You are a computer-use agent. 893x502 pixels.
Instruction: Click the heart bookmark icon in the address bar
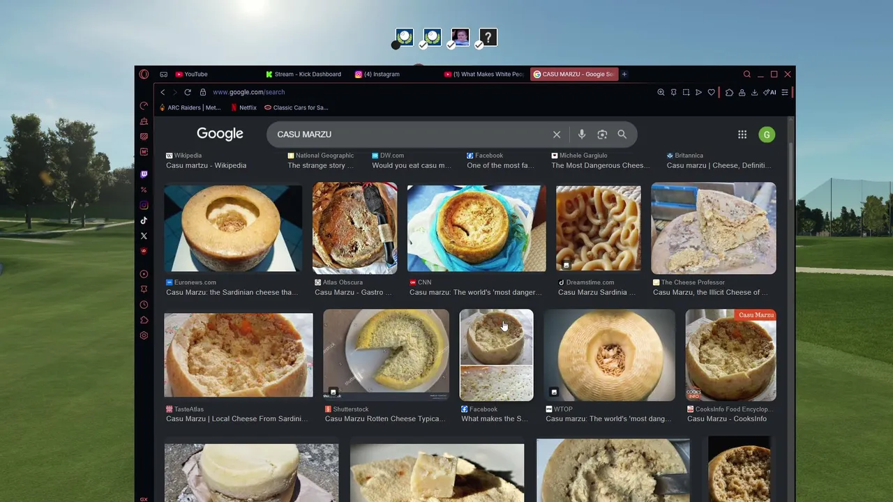[x=711, y=92]
